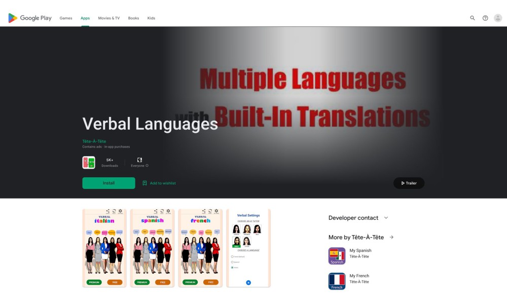The height and width of the screenshot is (304, 507).
Task: Open the My Spanish app title
Action: coord(360,250)
